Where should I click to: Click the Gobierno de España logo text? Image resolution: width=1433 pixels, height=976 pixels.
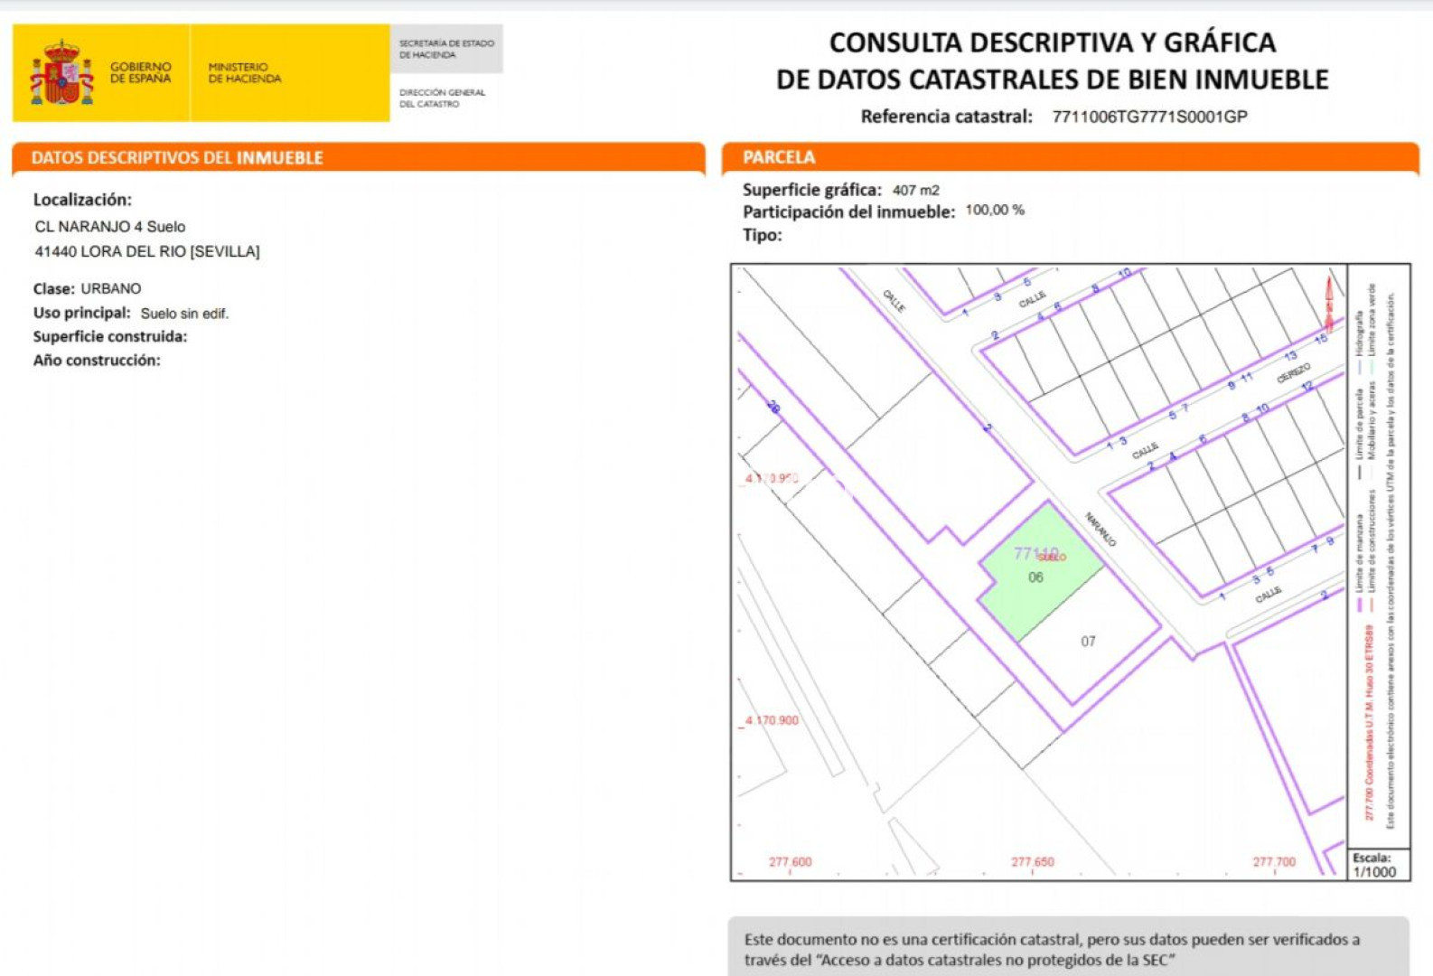(x=140, y=72)
